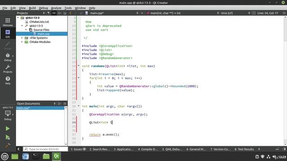The width and height of the screenshot is (287, 161).
Task: Open the volume tray icon
Action: click(274, 157)
